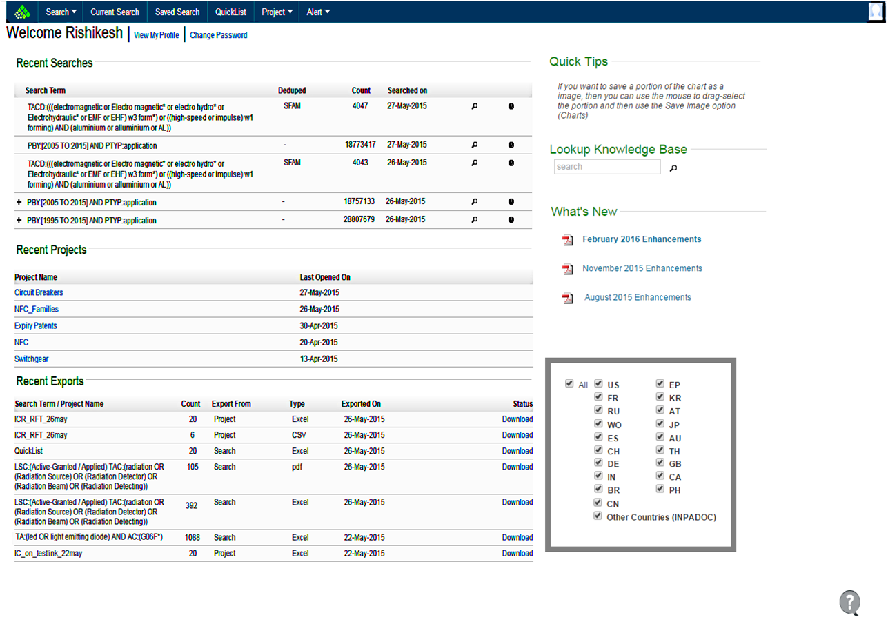Open the help question mark icon

pos(849,602)
